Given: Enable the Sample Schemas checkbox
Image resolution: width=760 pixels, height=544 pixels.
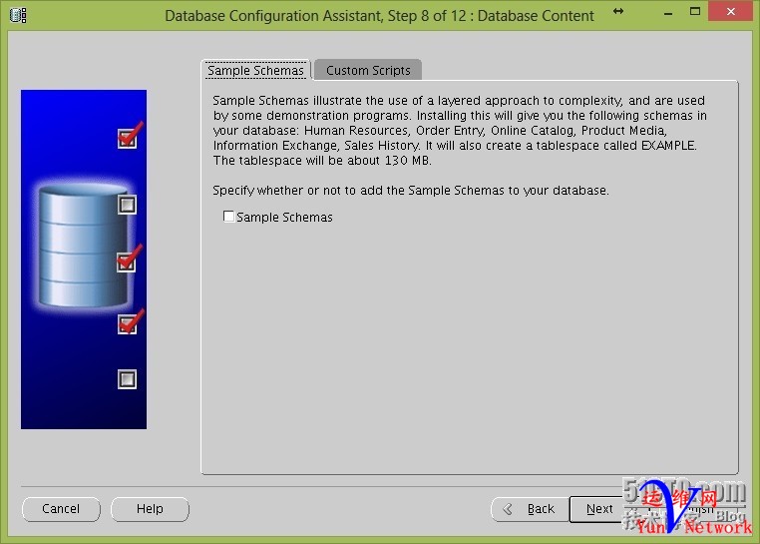Looking at the screenshot, I should [x=228, y=217].
